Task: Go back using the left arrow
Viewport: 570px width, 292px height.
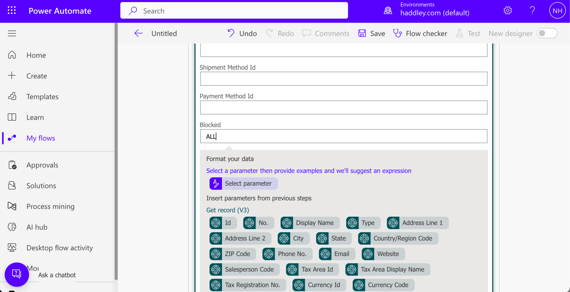Action: [138, 33]
